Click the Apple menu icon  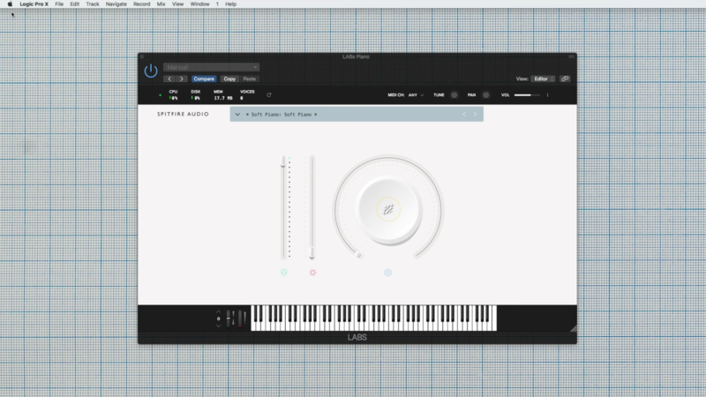(x=10, y=4)
